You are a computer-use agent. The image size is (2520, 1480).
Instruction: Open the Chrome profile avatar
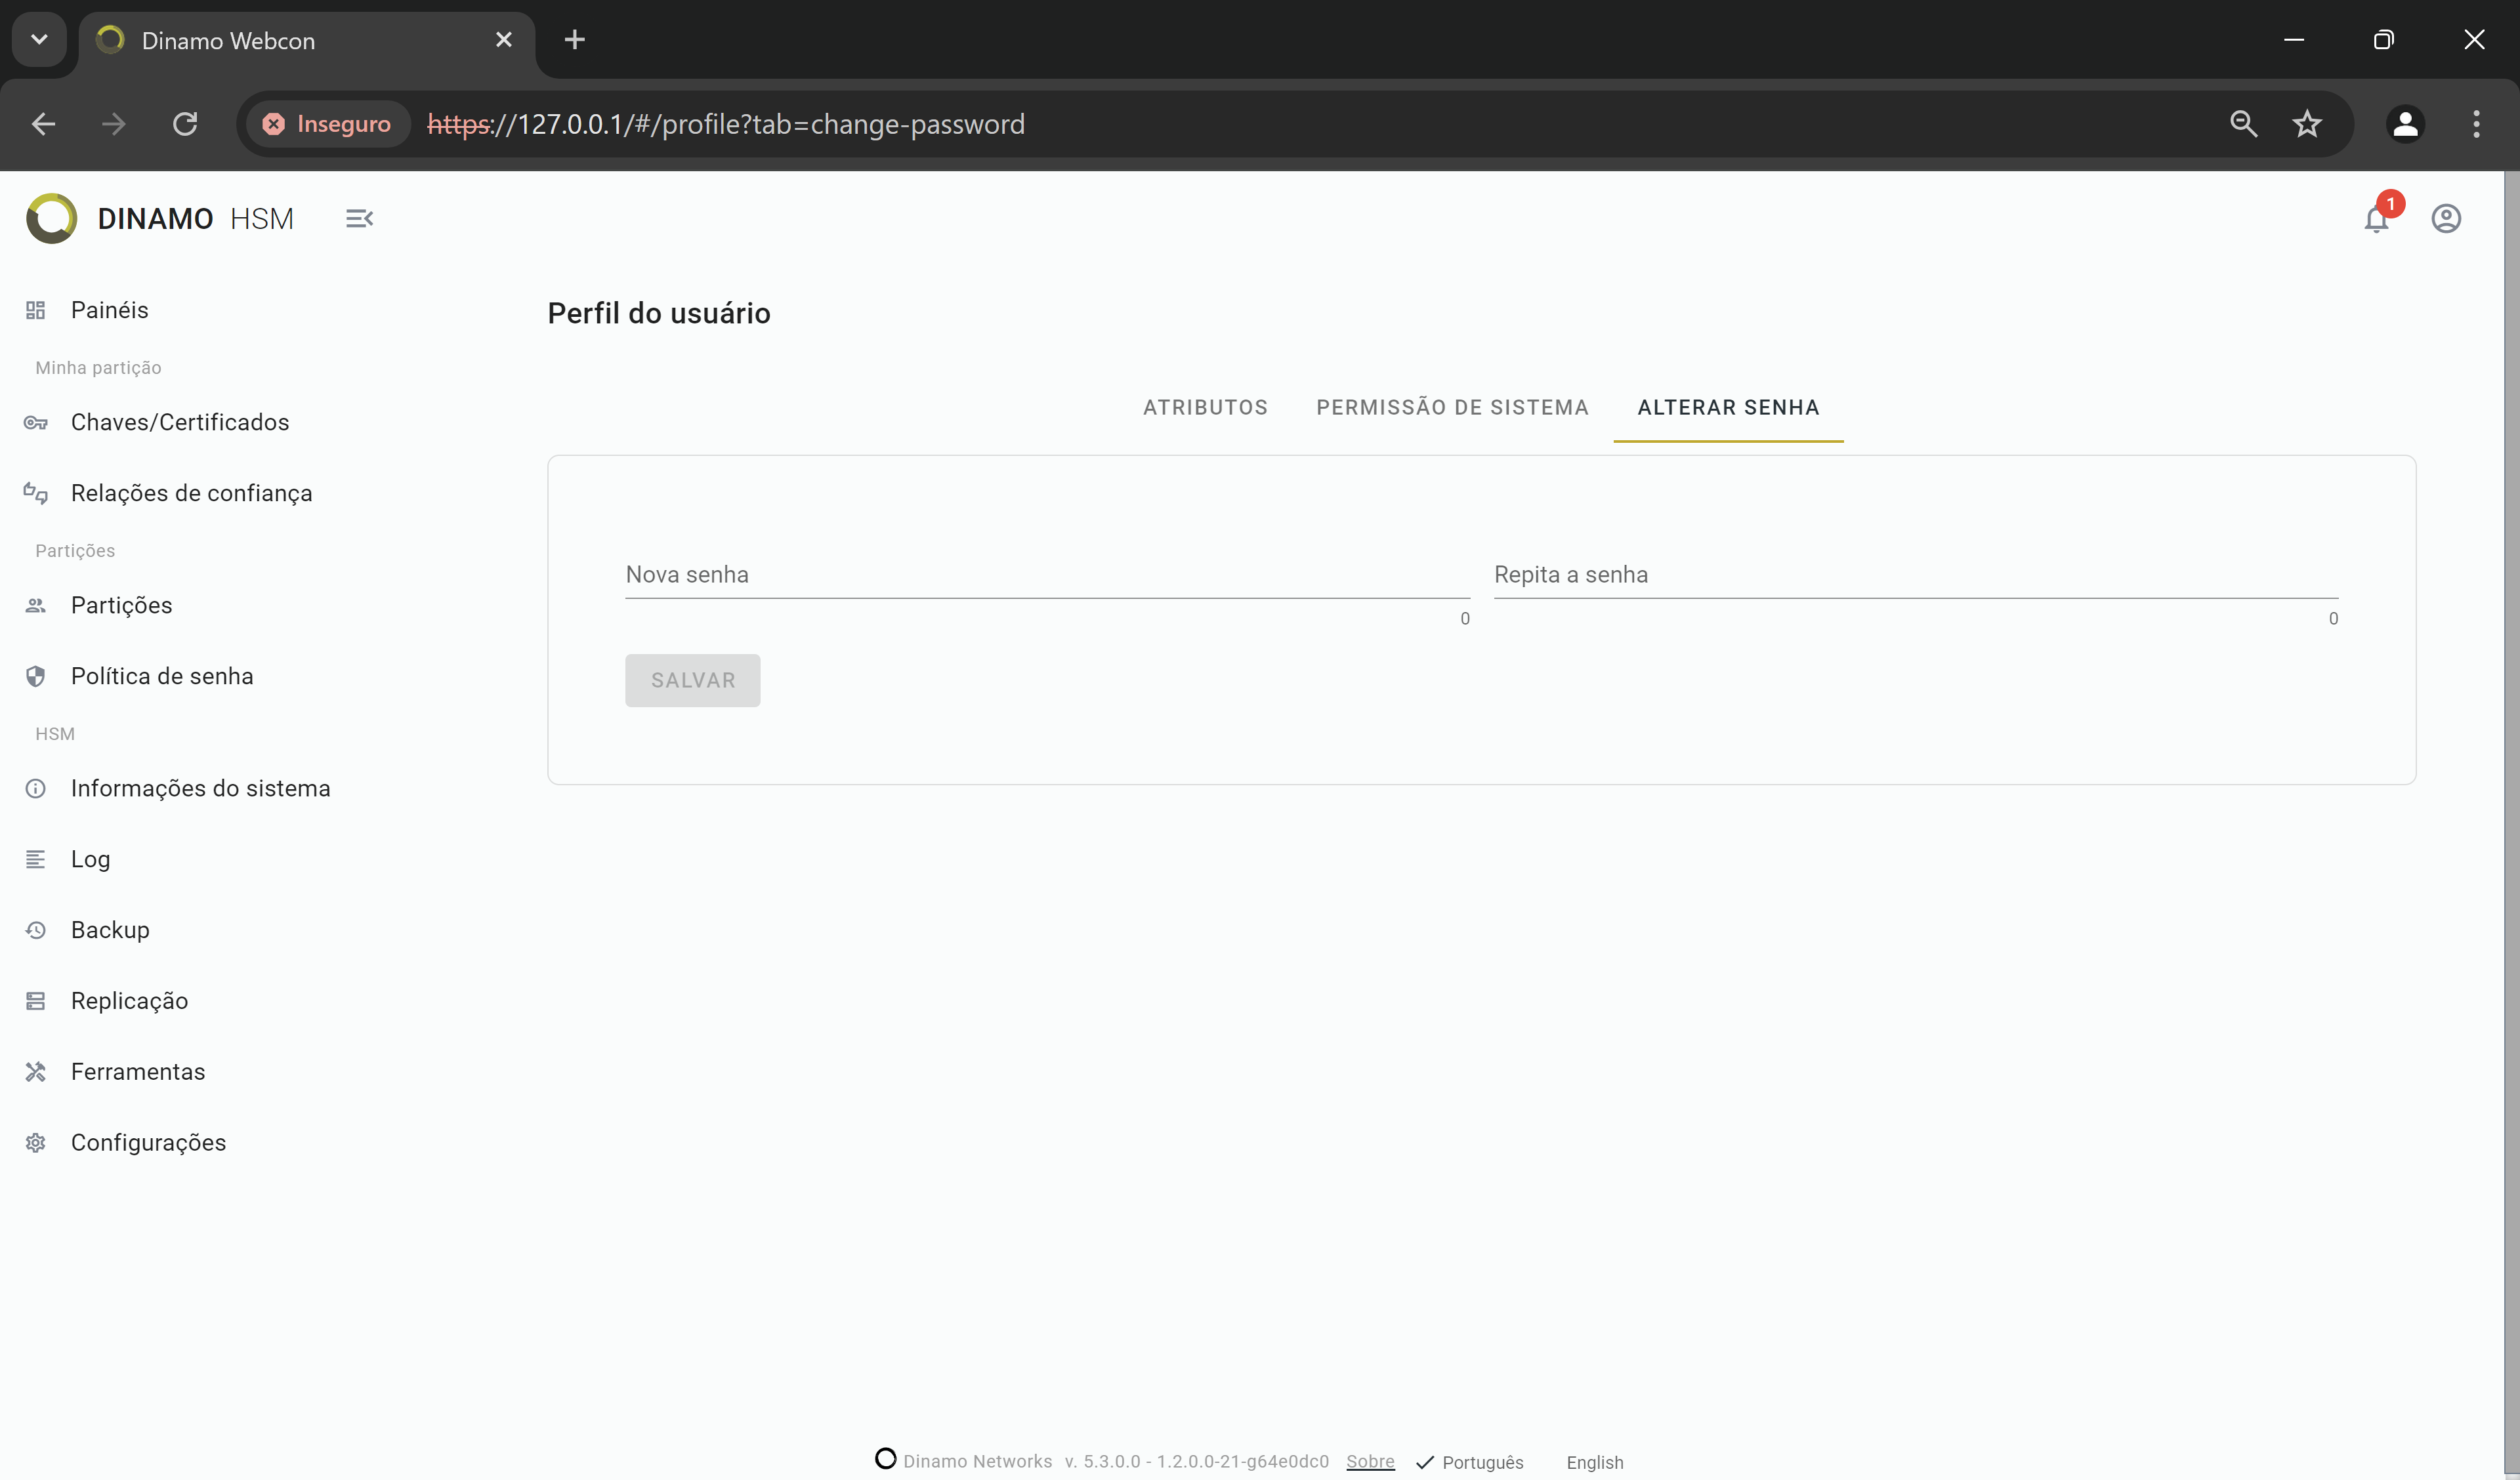[2405, 124]
